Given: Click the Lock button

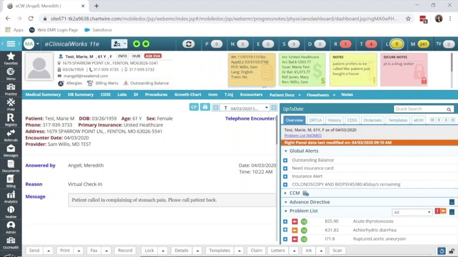Looking at the screenshot, I should point(149,251).
